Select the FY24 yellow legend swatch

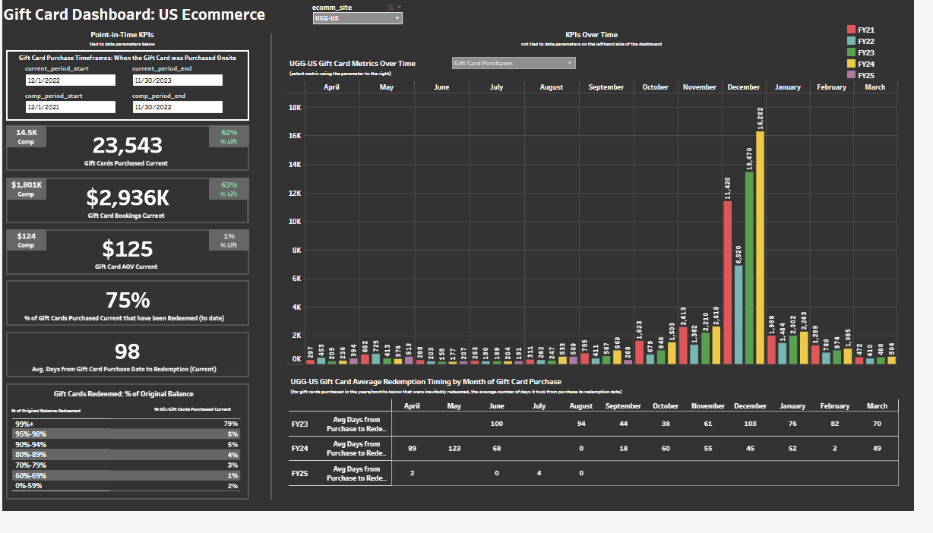[x=851, y=64]
